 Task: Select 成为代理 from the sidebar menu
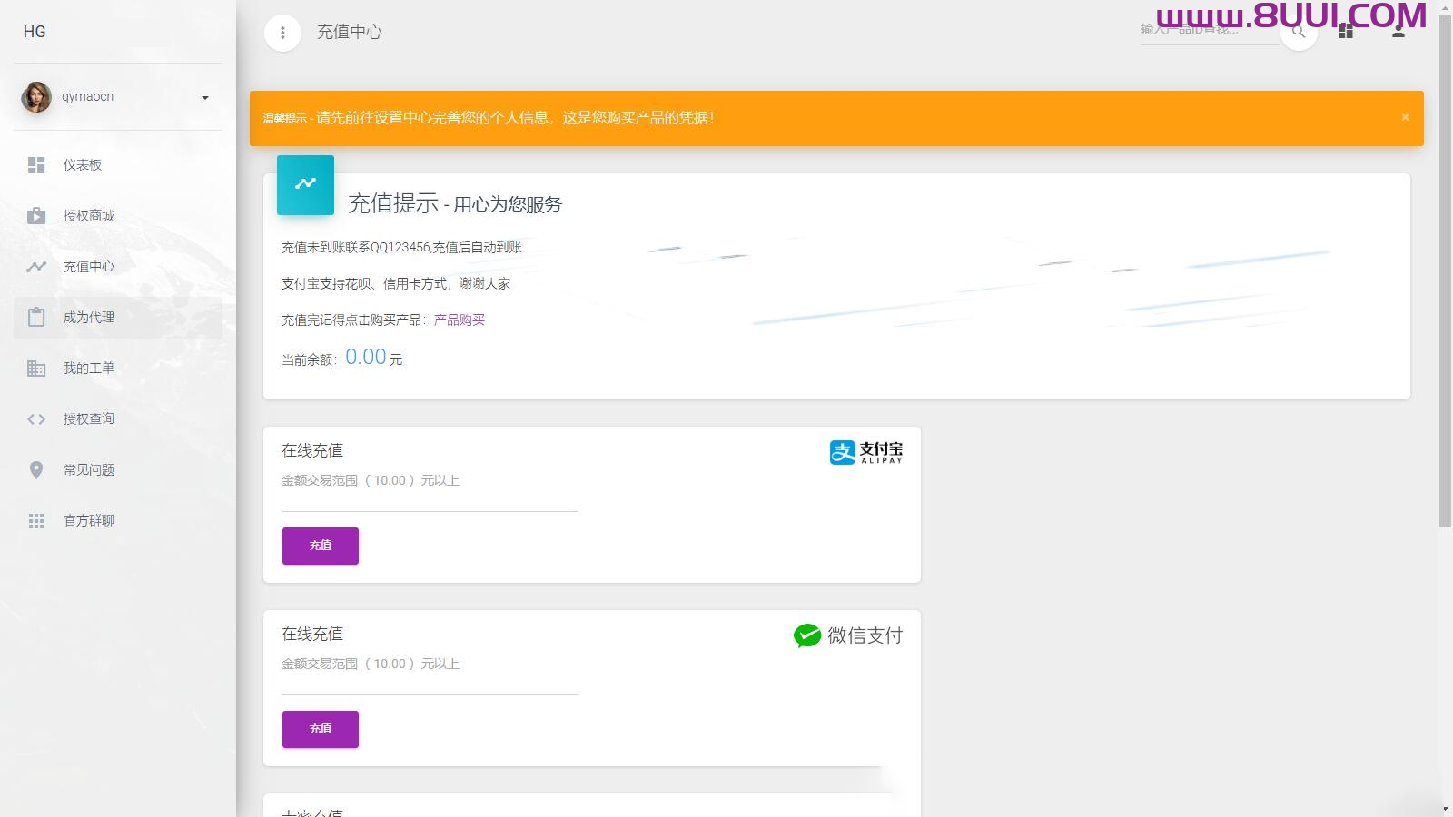pos(88,317)
